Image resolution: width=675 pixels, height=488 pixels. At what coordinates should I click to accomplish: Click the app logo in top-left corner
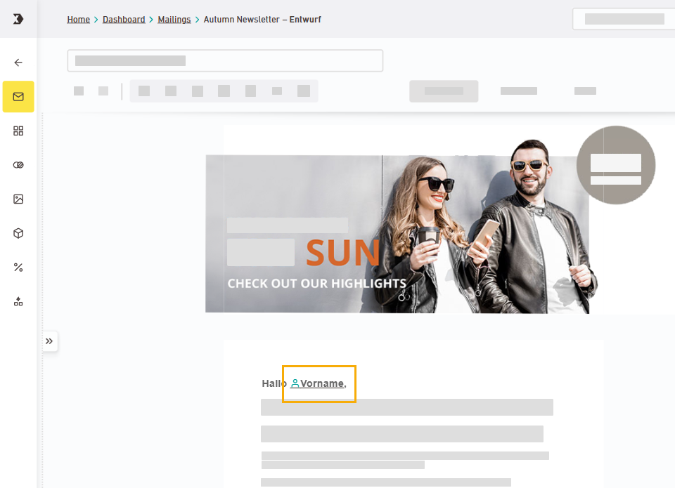click(18, 19)
